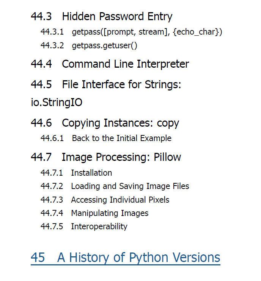
Task: Click the section number 44.7
Action: click(x=41, y=157)
